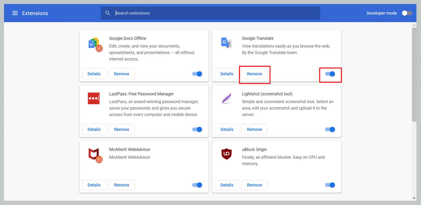The height and width of the screenshot is (205, 421).
Task: Click 'Finally, an efficient blocker' description
Action: (283, 160)
